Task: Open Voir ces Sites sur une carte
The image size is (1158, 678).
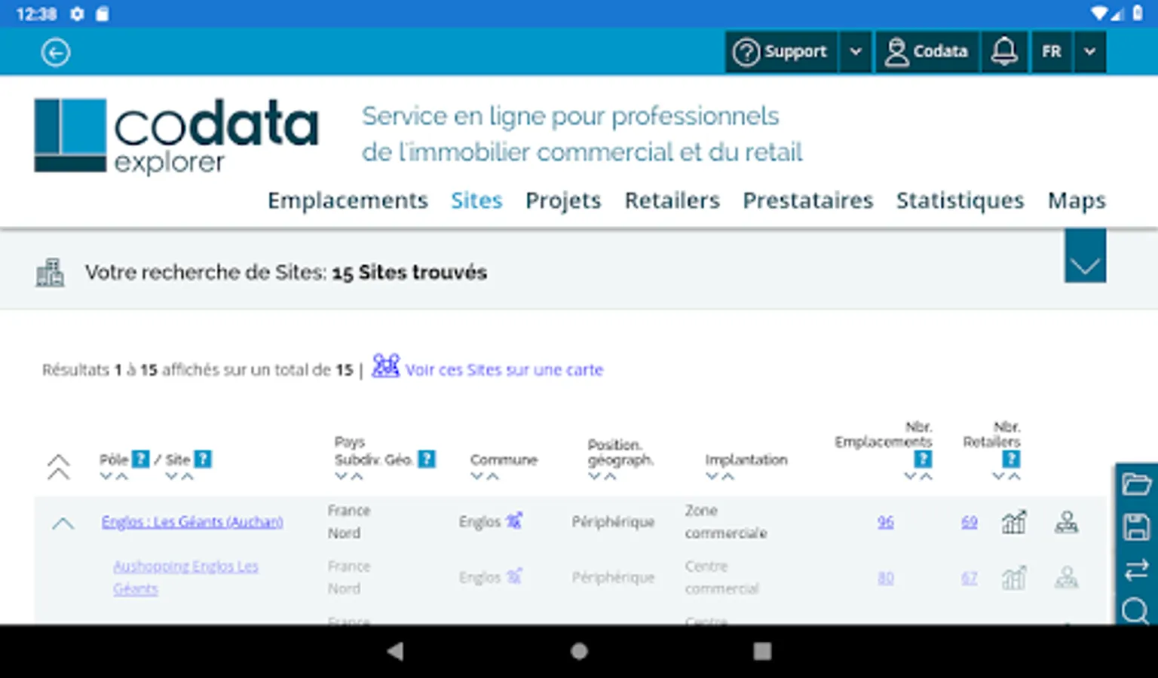Action: 504,370
